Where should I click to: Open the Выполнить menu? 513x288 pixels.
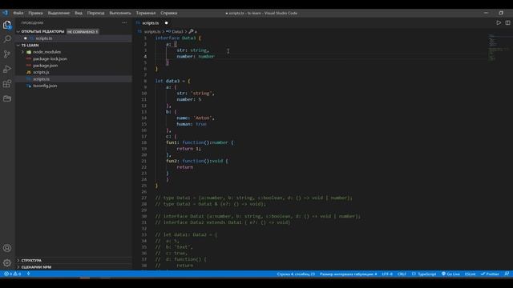click(120, 13)
